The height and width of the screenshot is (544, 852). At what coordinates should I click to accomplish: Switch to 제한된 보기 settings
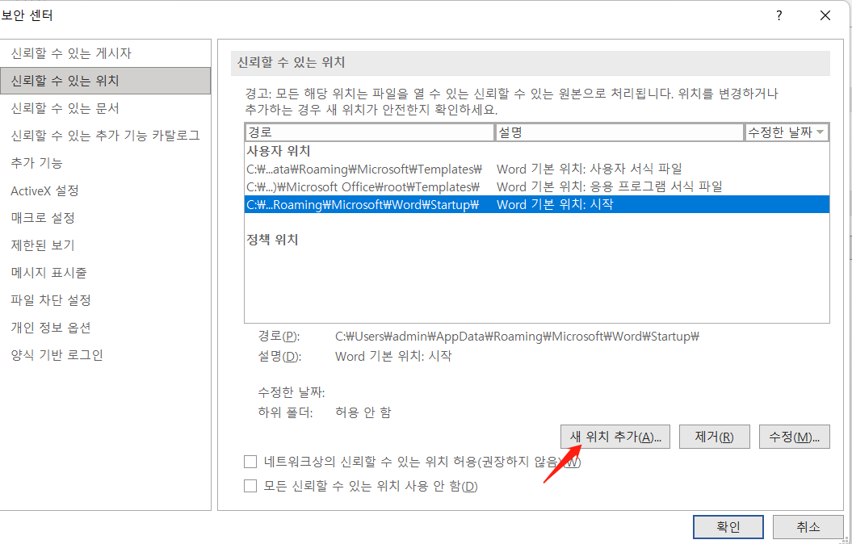(50, 245)
